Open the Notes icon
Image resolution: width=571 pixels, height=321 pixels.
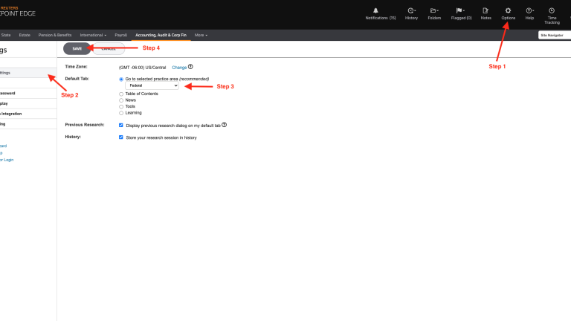click(x=485, y=10)
